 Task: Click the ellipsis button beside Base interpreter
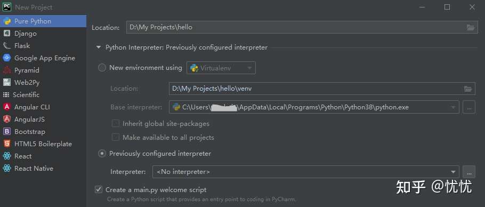click(x=469, y=107)
